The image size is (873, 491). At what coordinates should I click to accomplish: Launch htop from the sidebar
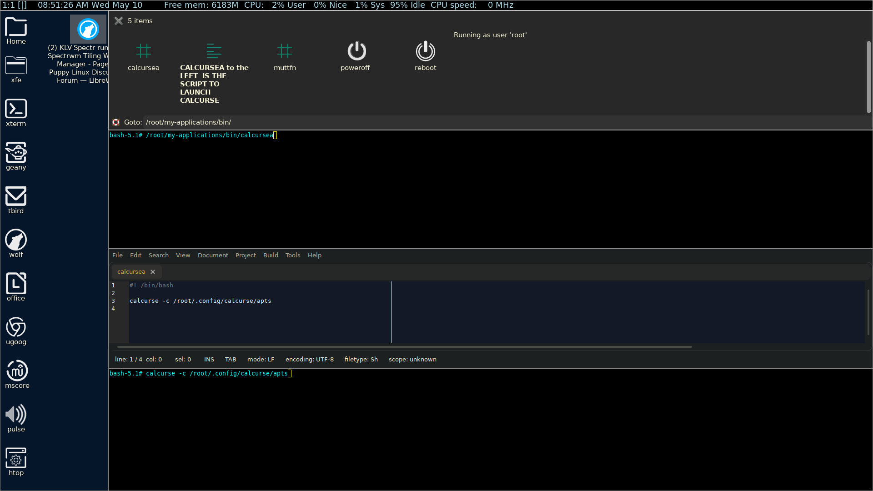pyautogui.click(x=16, y=459)
